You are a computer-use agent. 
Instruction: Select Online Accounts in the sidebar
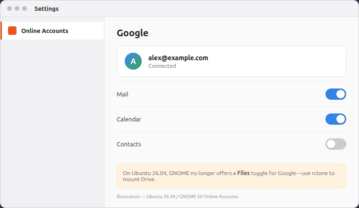tap(52, 31)
